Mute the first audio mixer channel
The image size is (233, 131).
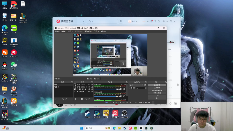[121, 89]
